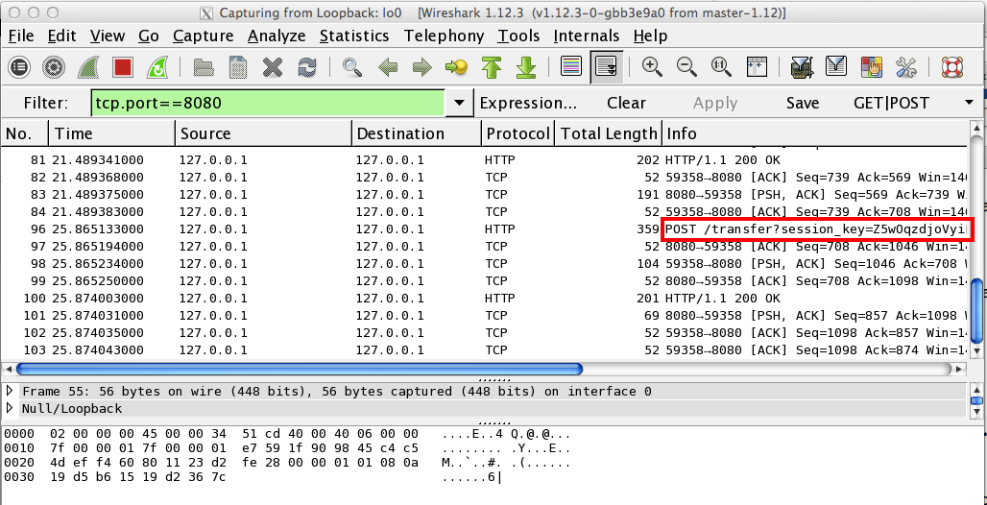The height and width of the screenshot is (505, 987).
Task: Open the coloring rules editor
Action: [872, 67]
